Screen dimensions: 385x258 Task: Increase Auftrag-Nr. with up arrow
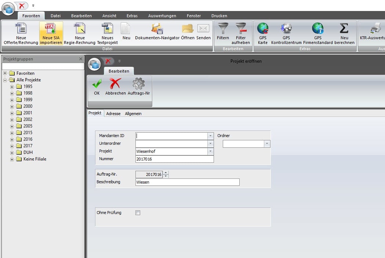(x=166, y=173)
